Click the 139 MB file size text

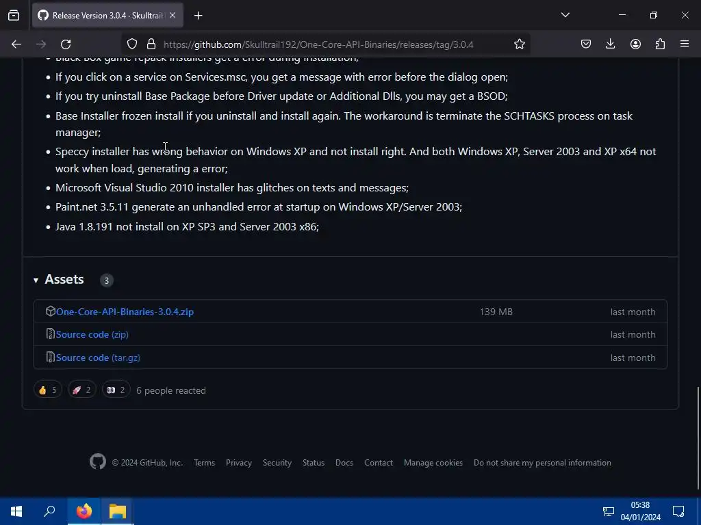tap(496, 312)
